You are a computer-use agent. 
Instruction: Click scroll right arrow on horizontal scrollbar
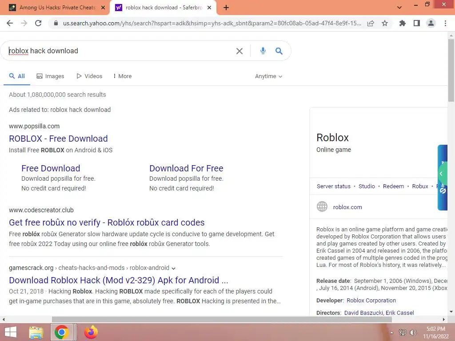point(444,320)
